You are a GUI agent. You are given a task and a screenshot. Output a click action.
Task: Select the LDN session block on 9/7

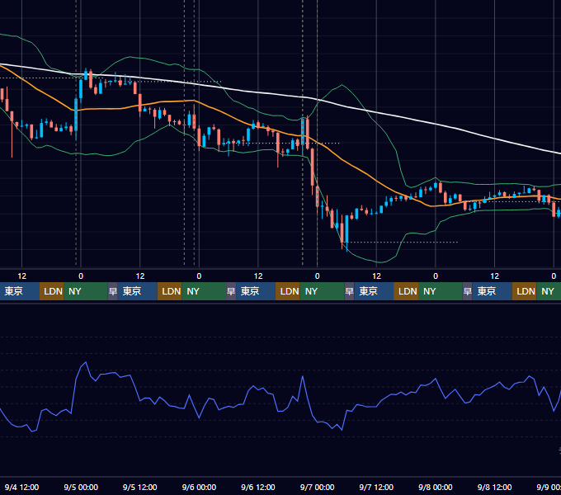pos(406,291)
